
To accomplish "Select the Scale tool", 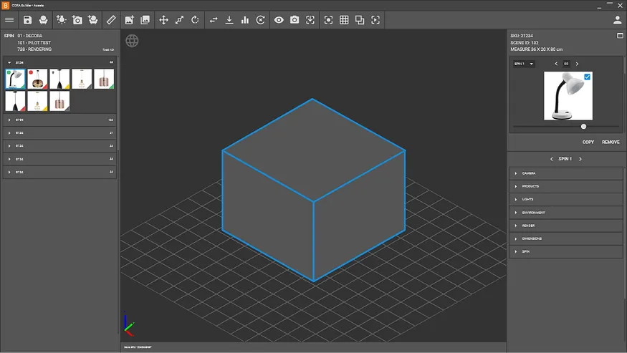I will coord(180,20).
